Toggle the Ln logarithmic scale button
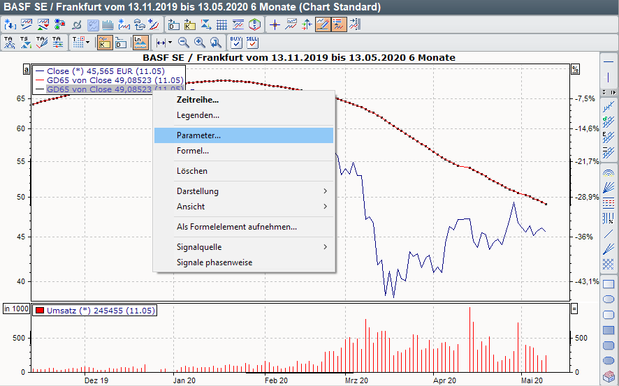Screen dimensions: 619x386 (140, 43)
